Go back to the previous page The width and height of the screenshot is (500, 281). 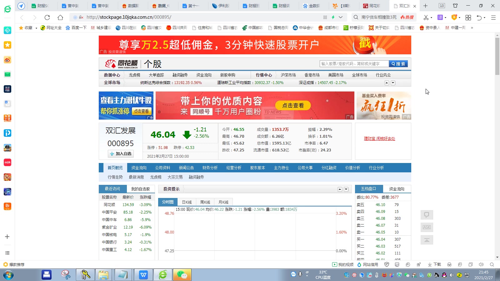coord(22,17)
